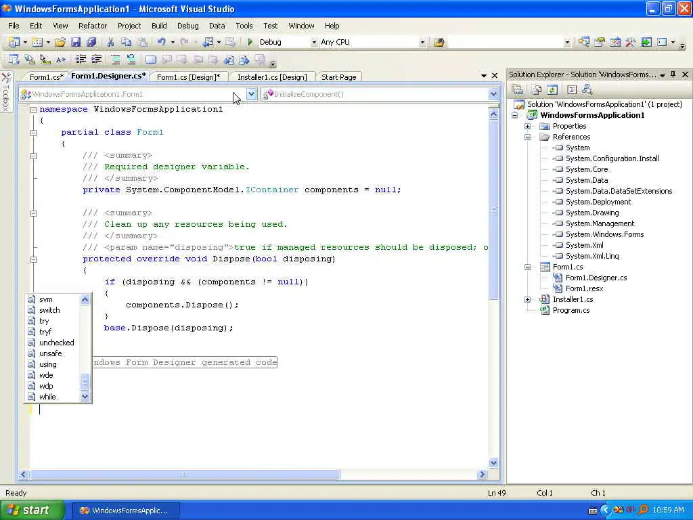
Task: Uncomment the selected lines icon
Action: [131, 60]
